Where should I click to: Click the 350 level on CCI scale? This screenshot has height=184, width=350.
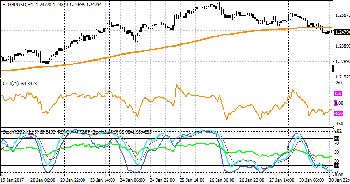[x=338, y=83]
